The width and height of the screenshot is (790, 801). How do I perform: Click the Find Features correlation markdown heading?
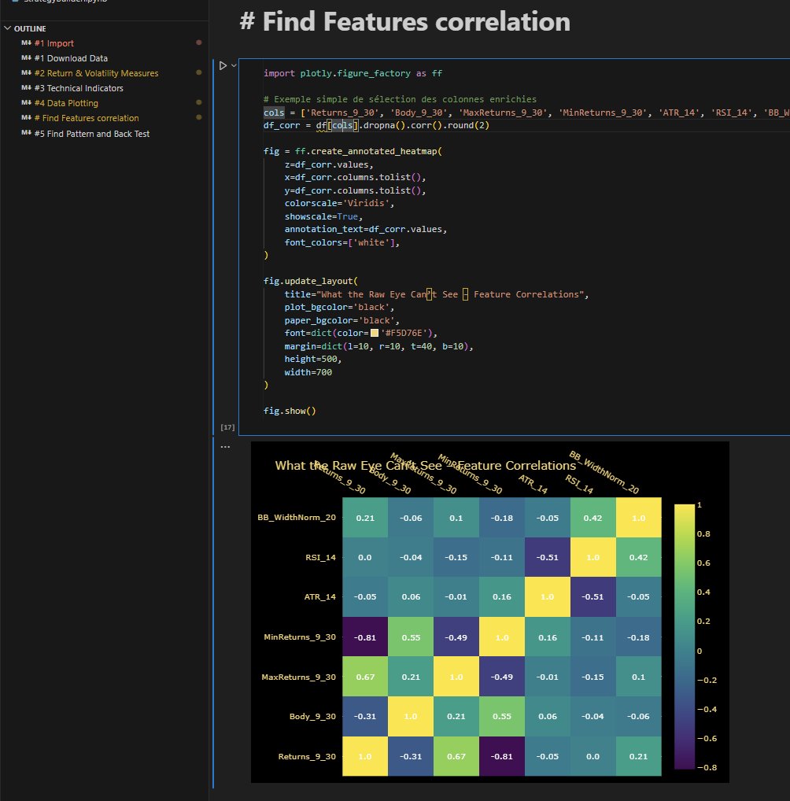[404, 21]
